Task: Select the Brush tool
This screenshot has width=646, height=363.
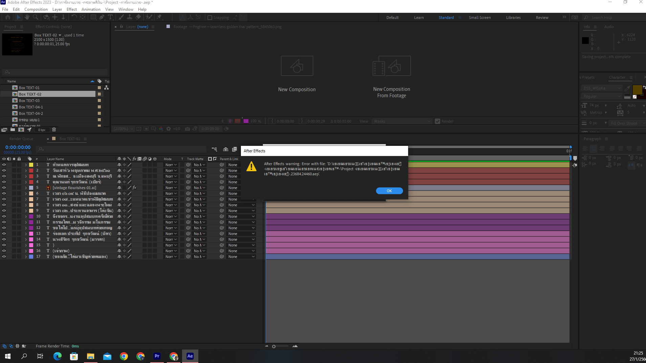Action: [121, 17]
